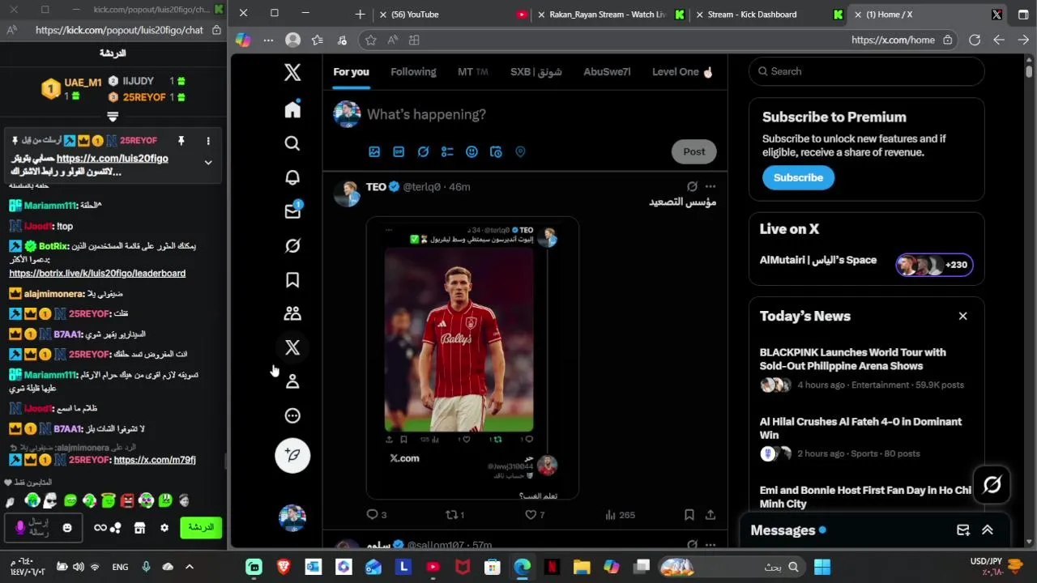Expand the chat leaderboard arrow
Image resolution: width=1037 pixels, height=583 pixels.
pyautogui.click(x=113, y=117)
